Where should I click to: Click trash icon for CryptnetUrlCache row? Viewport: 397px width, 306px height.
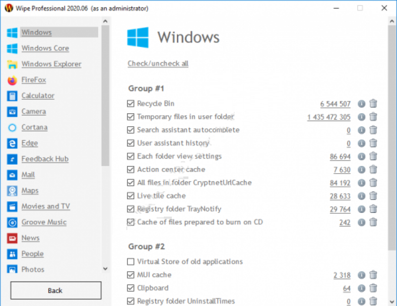tap(373, 182)
